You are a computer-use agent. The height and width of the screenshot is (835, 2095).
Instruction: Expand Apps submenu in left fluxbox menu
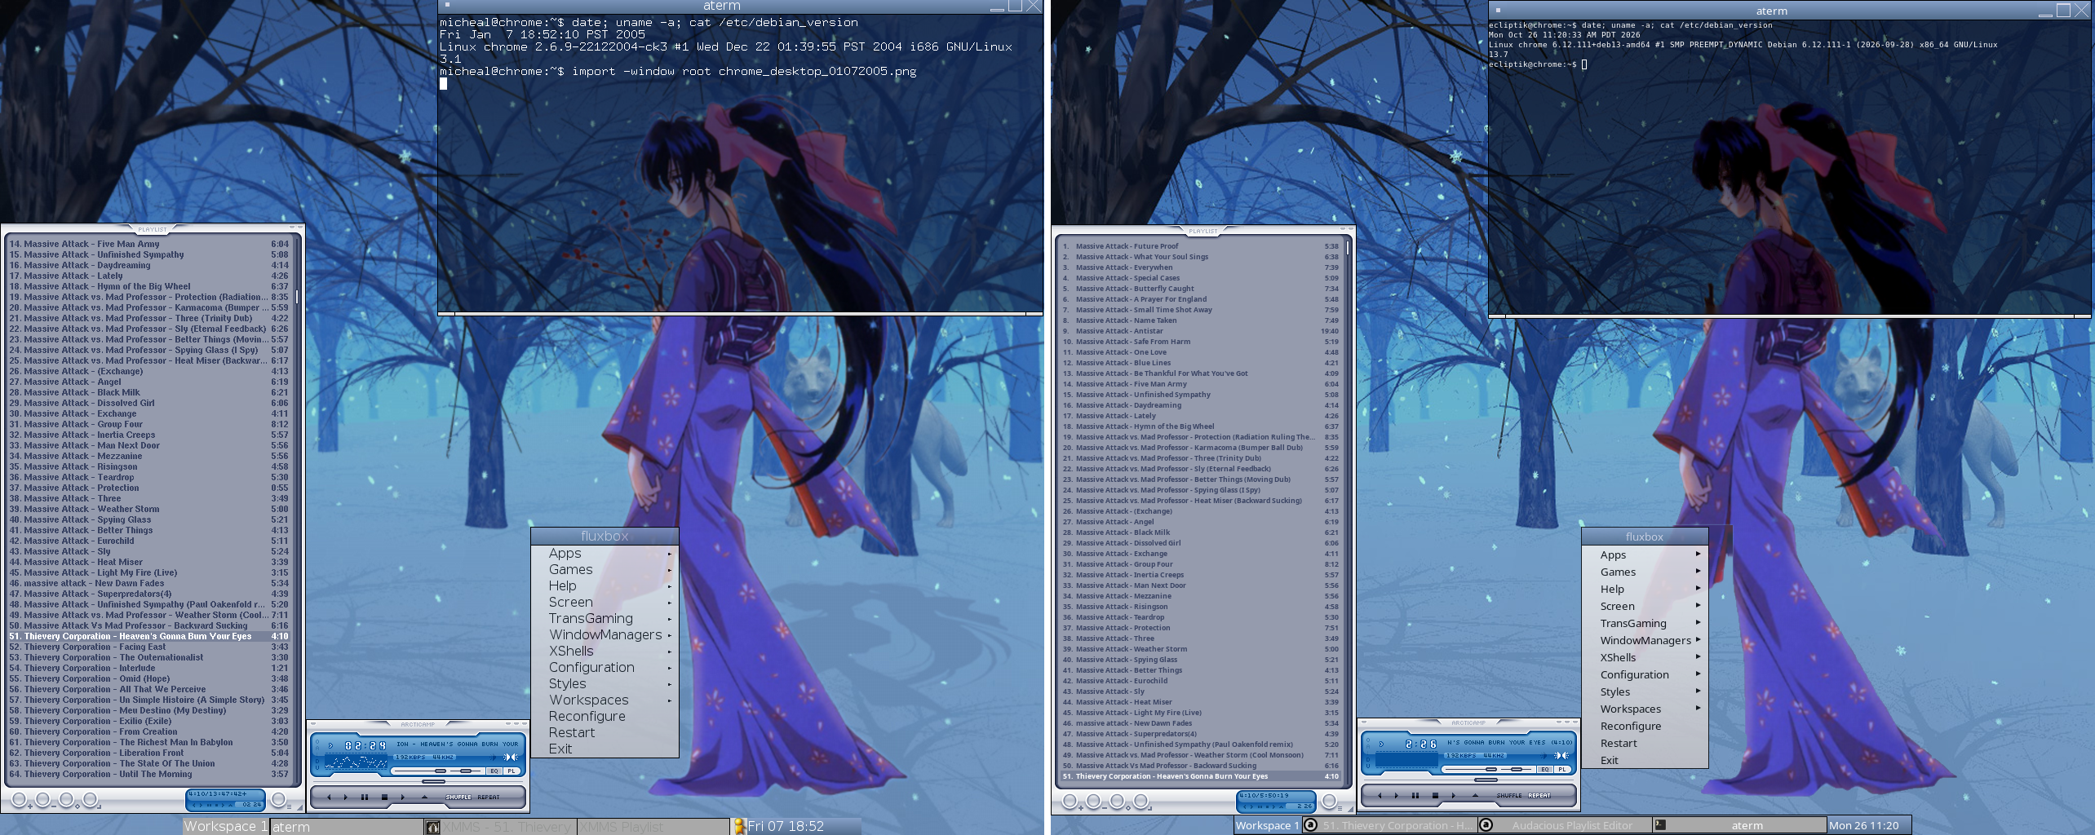coord(605,553)
